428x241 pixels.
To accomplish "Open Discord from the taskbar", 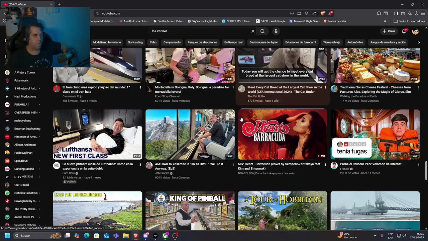I will pos(145,236).
